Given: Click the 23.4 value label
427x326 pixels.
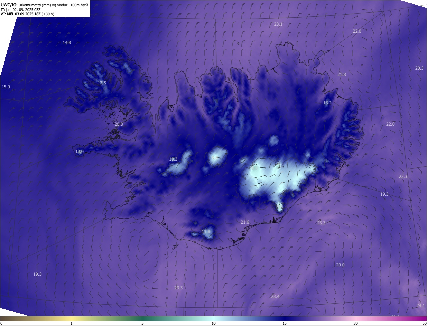Looking at the screenshot, I should tap(275, 296).
